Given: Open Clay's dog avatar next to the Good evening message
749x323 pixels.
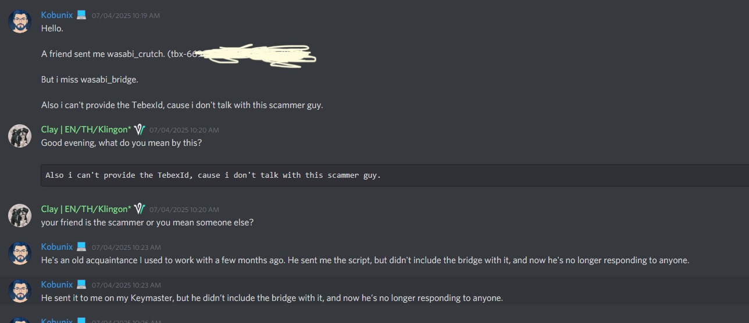Looking at the screenshot, I should click(x=20, y=136).
